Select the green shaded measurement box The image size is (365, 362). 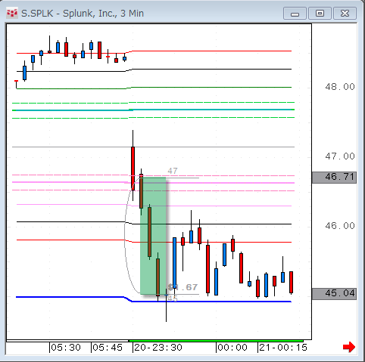[x=153, y=236]
